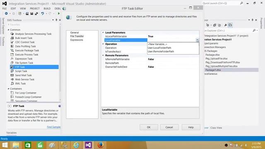Image resolution: width=265 pixels, height=149 pixels.
Task: Select CDC Control Task in toolbox
Action: pos(25,42)
